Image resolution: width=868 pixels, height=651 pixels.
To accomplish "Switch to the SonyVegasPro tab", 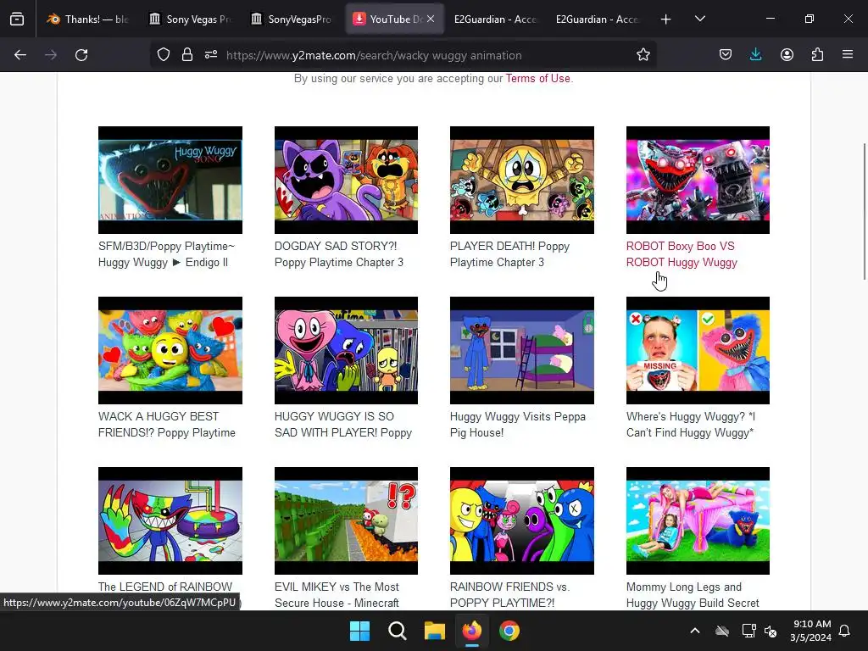I will tap(292, 19).
